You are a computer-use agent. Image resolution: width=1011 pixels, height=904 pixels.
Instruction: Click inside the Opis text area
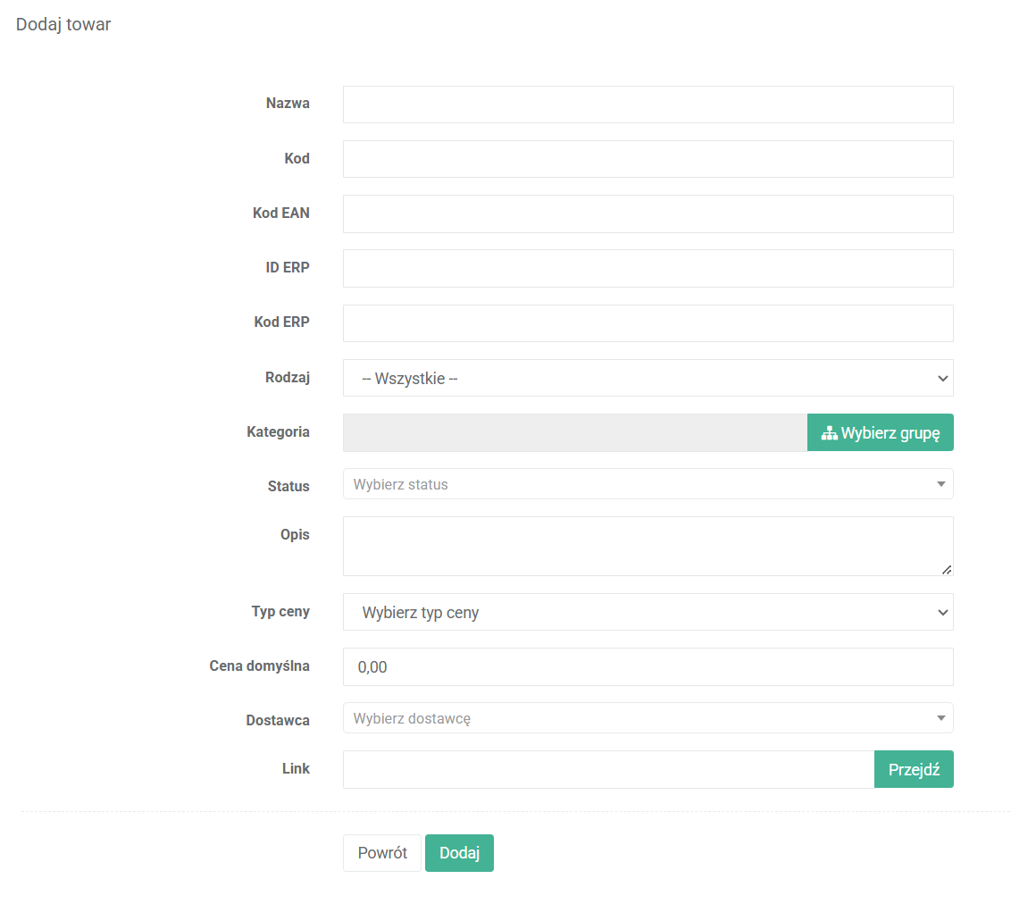648,546
